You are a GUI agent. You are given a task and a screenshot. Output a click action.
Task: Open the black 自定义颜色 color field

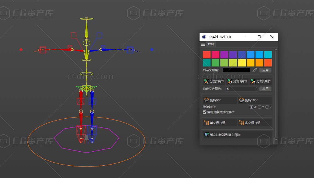click(236, 70)
